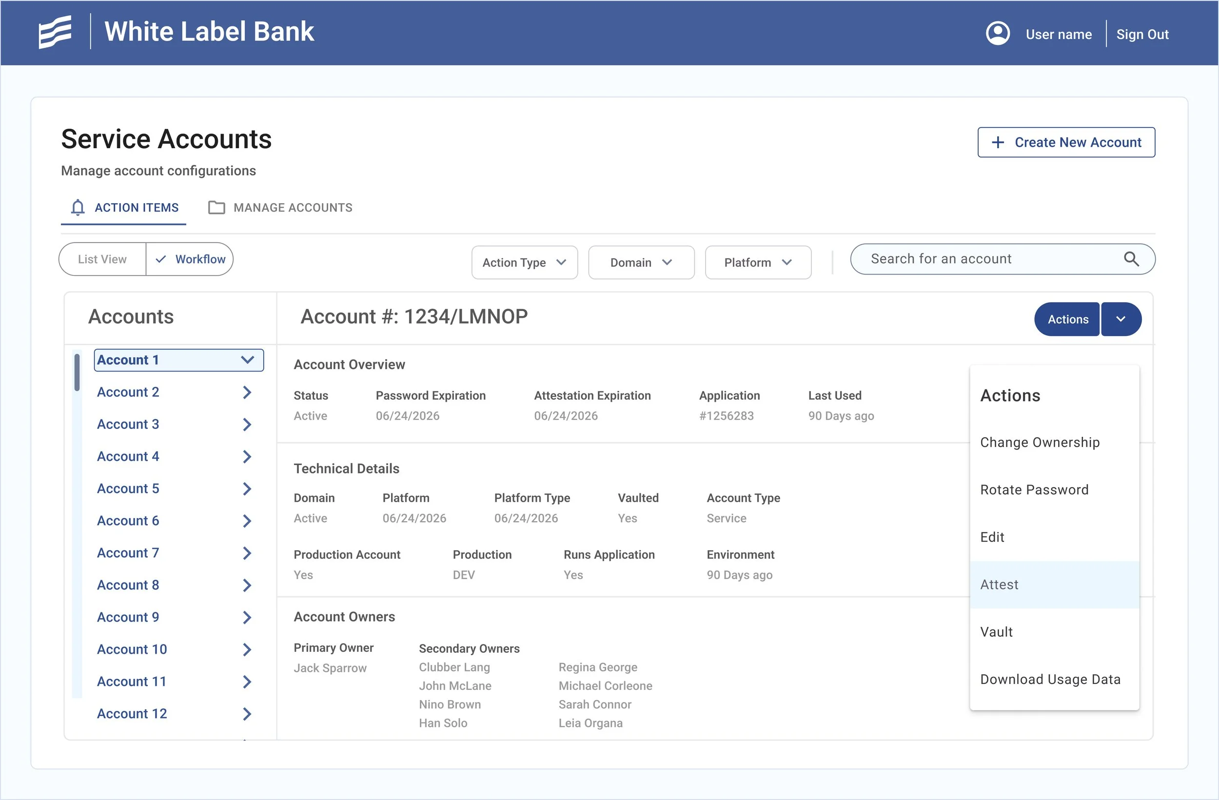Open the Action Type filter dropdown
1219x800 pixels.
point(524,262)
